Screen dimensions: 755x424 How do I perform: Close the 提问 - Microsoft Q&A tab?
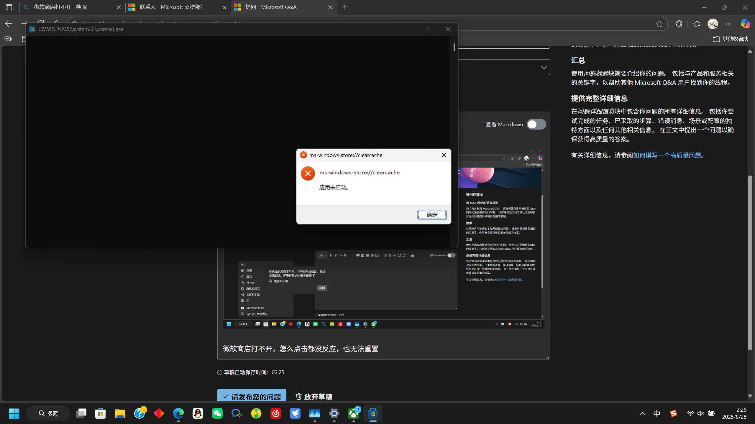point(330,7)
